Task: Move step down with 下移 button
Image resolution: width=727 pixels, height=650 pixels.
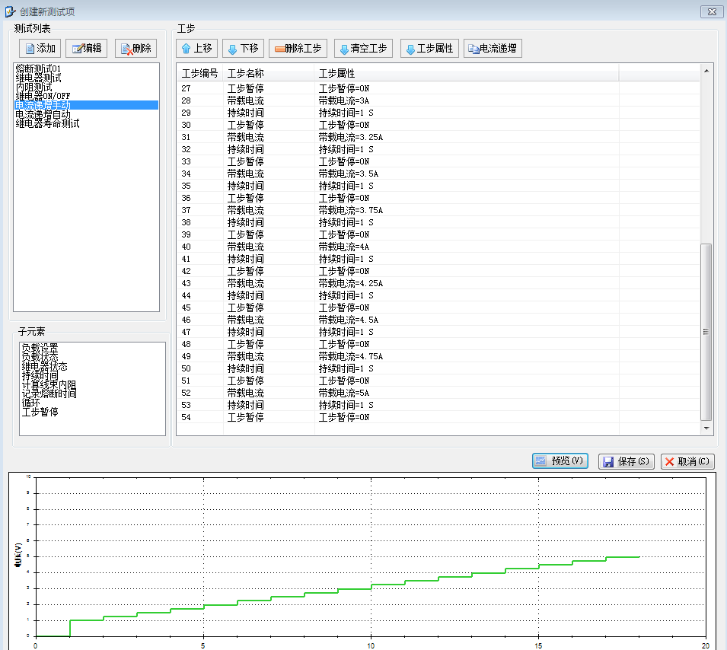Action: [x=244, y=48]
